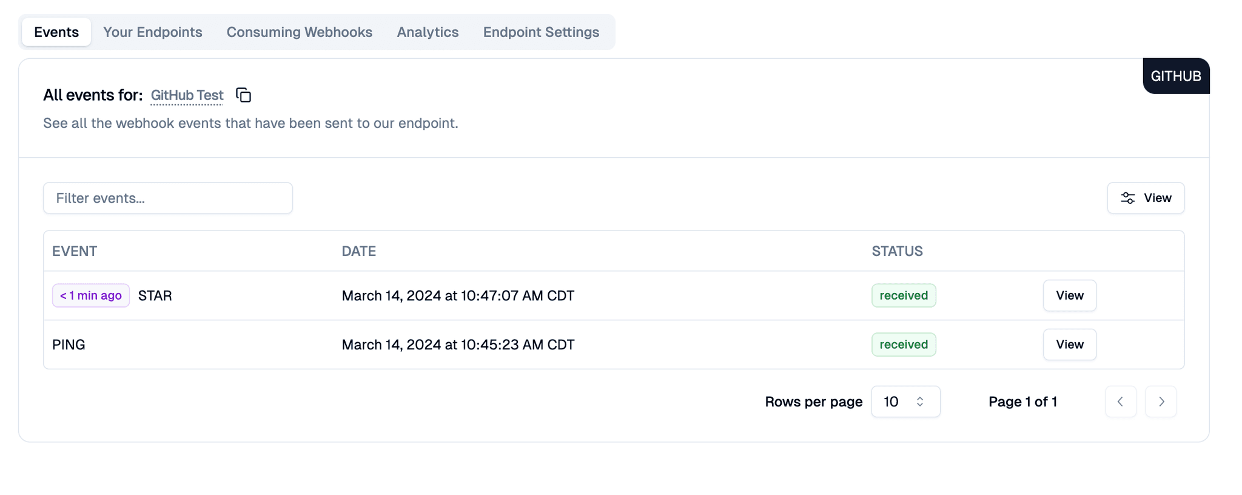Click the '< 1 min ago' badge
This screenshot has height=495, width=1242.
[91, 295]
